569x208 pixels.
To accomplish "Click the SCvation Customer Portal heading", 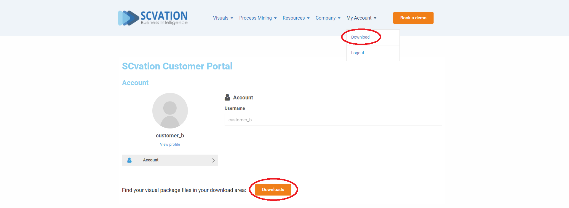I will [177, 66].
